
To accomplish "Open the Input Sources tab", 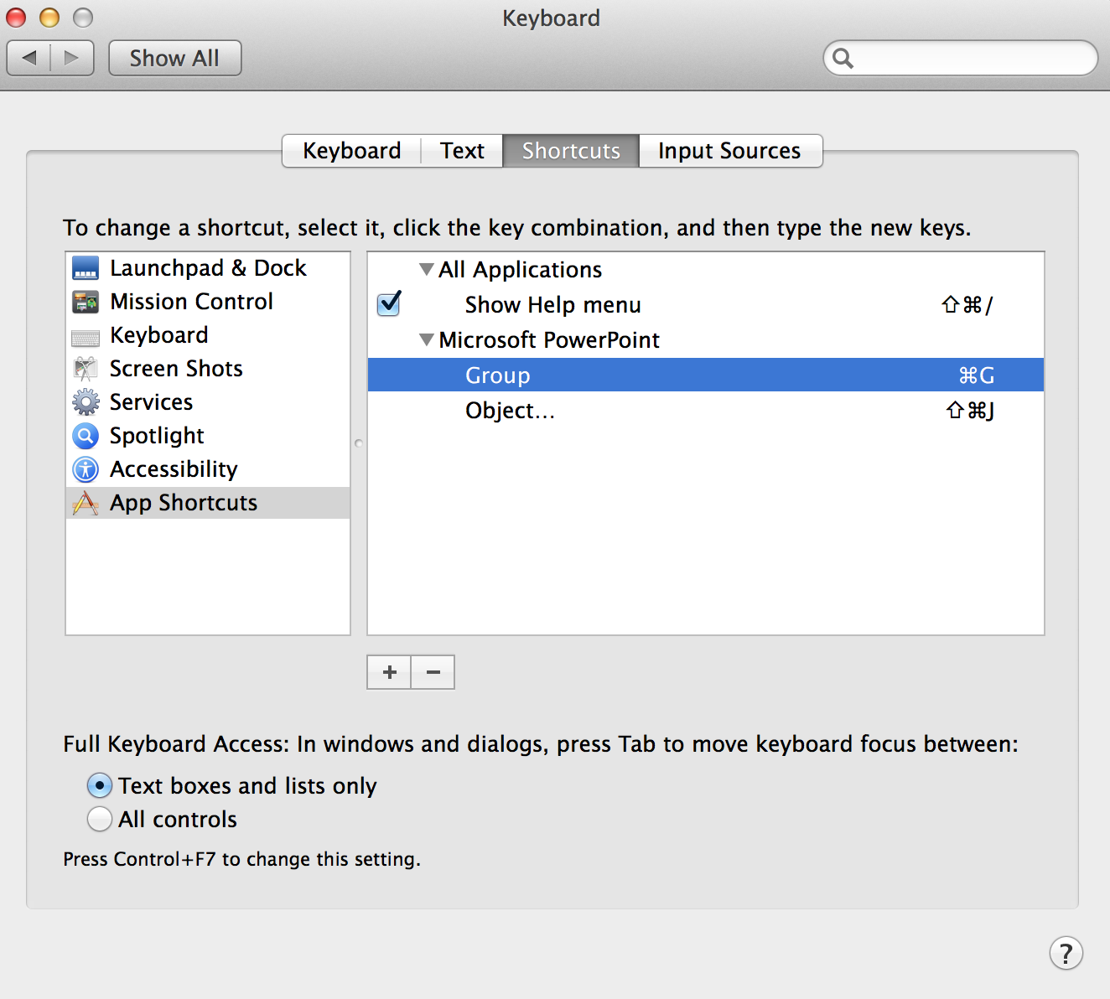I will tap(729, 150).
